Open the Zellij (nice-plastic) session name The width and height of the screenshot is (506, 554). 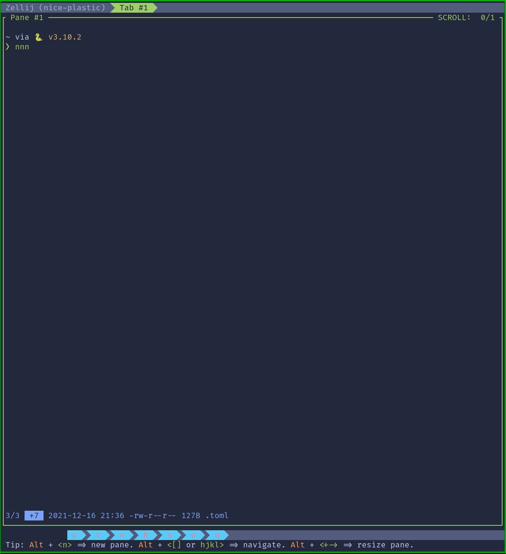pos(55,7)
